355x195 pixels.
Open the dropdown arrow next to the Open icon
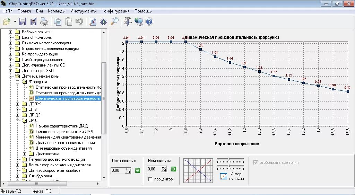click(x=15, y=22)
